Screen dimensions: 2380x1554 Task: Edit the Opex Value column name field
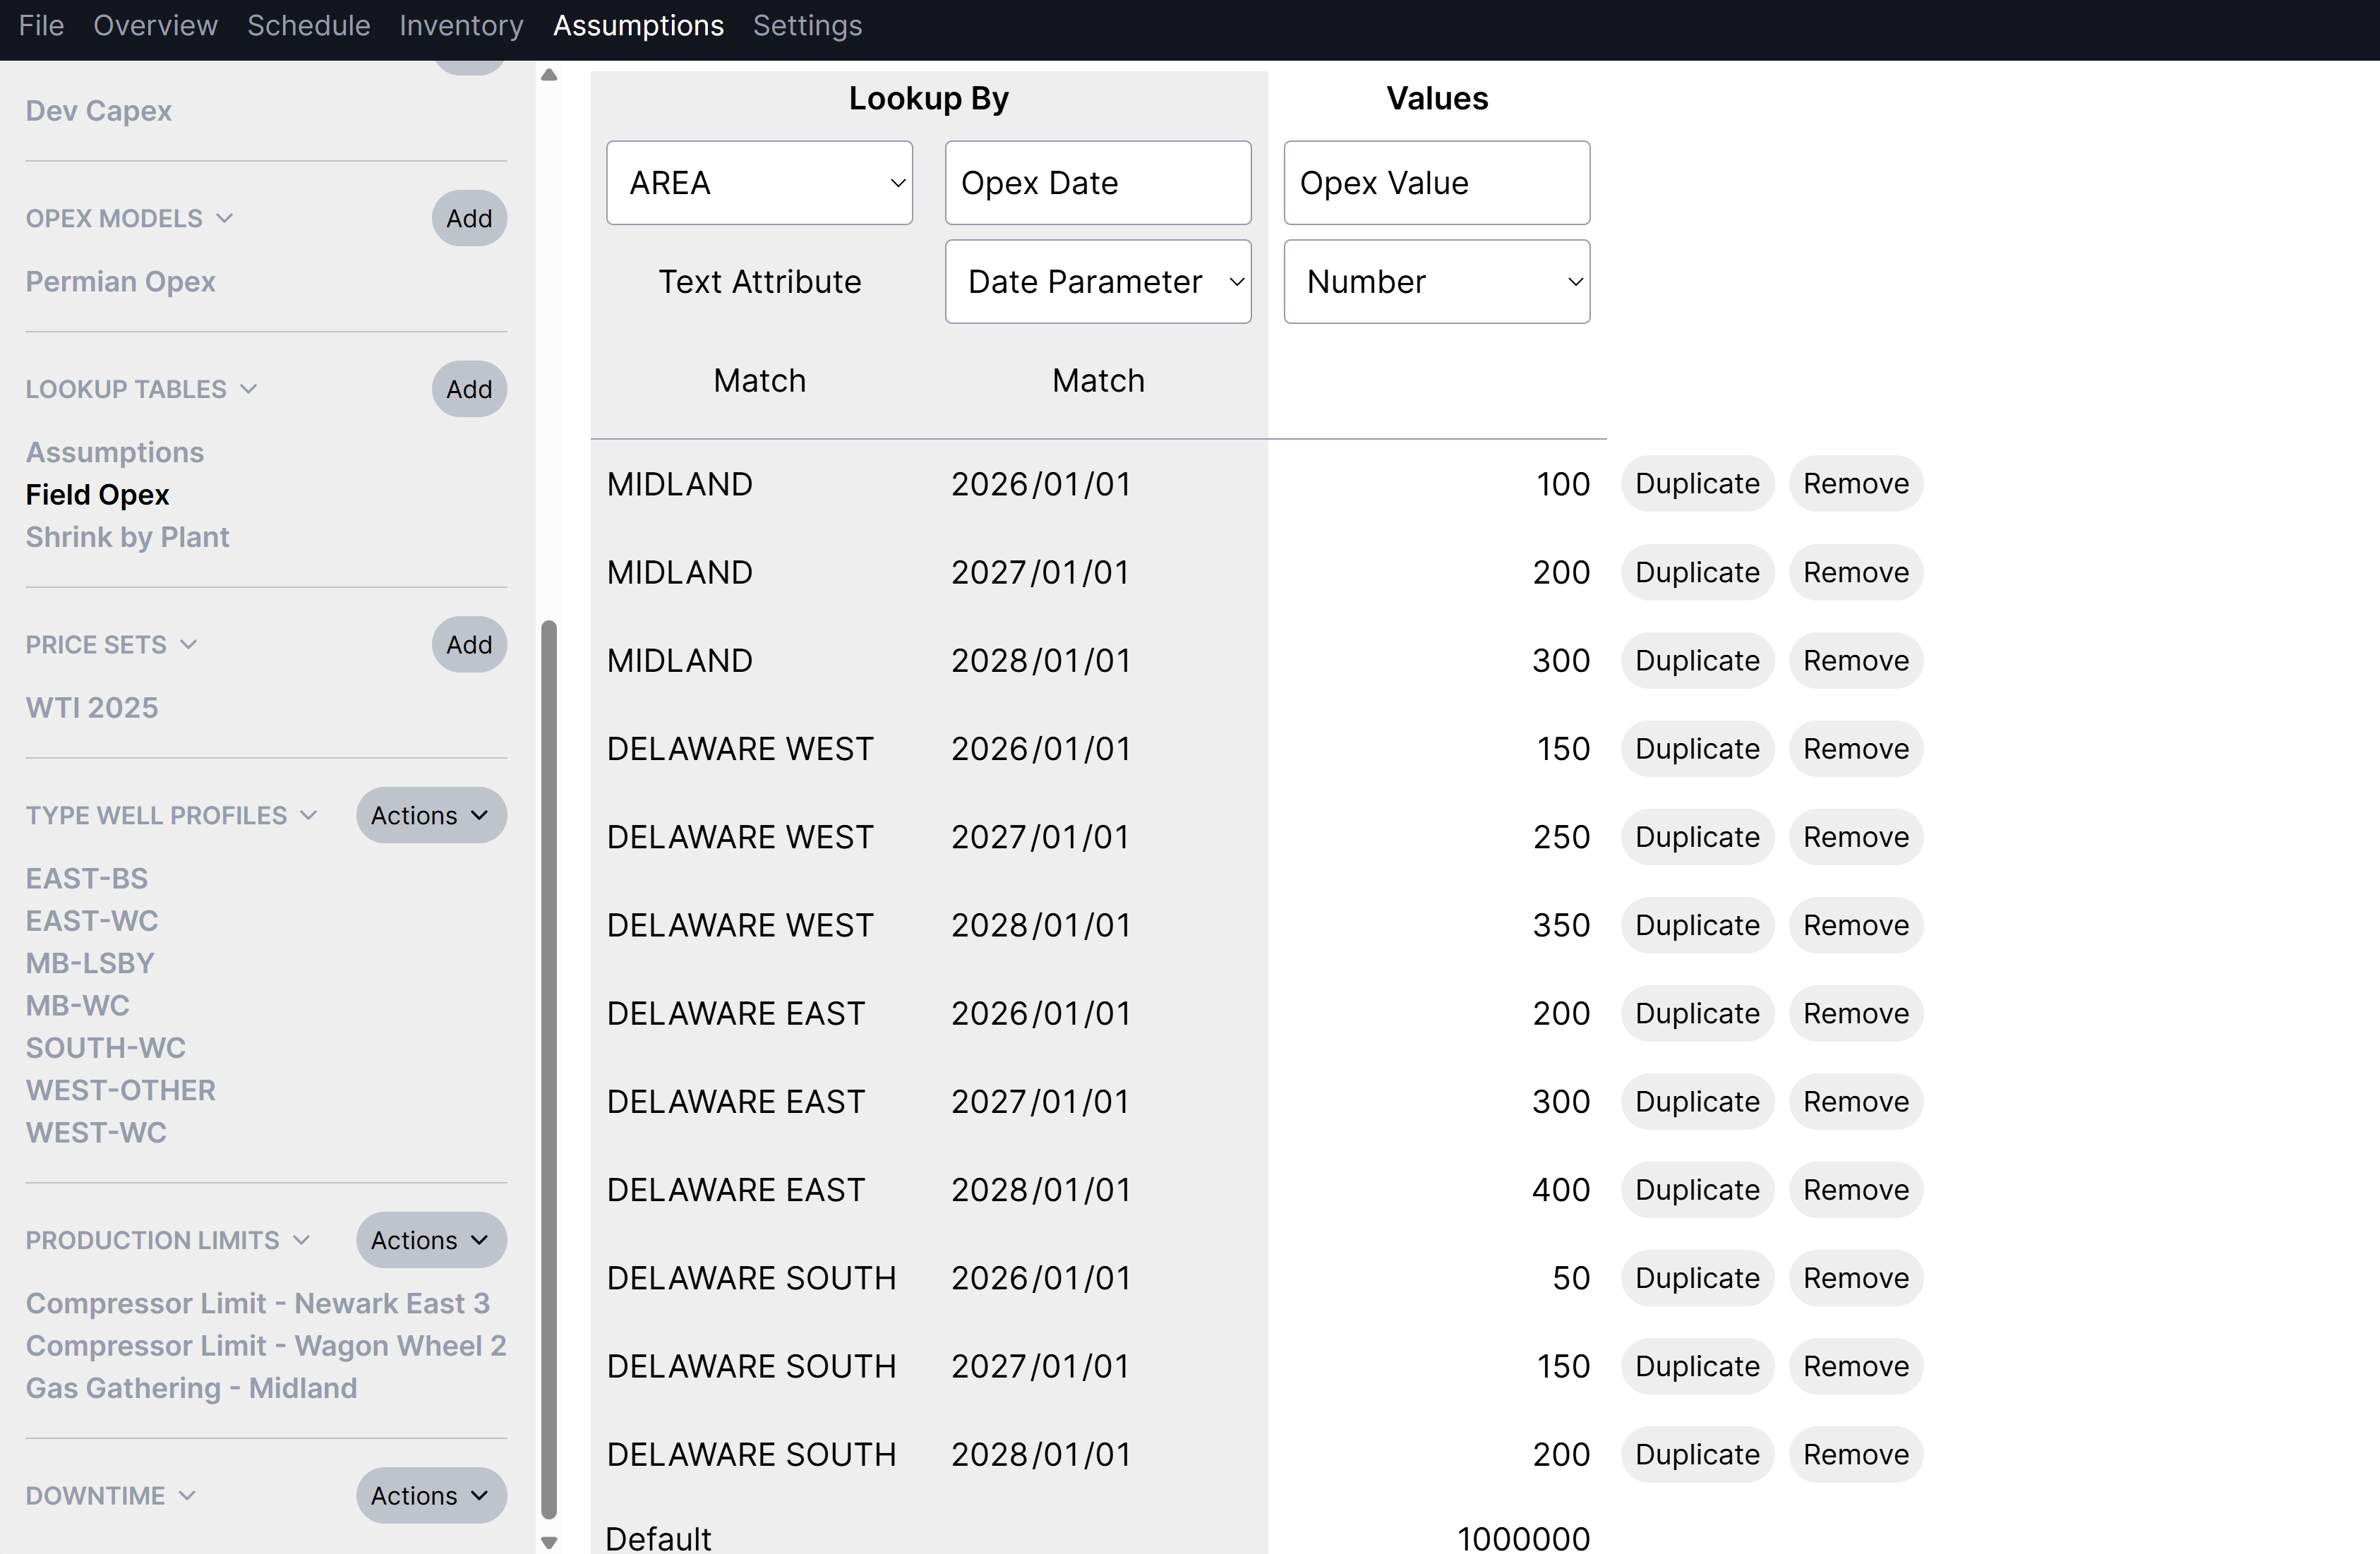tap(1437, 183)
